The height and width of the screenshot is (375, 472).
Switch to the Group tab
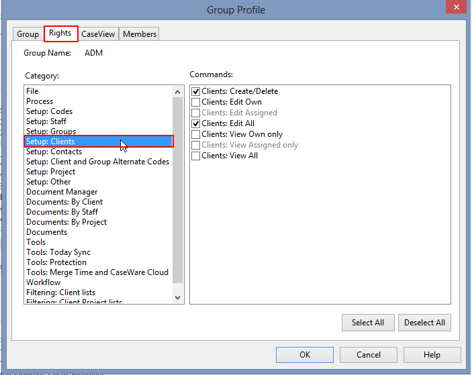(28, 34)
